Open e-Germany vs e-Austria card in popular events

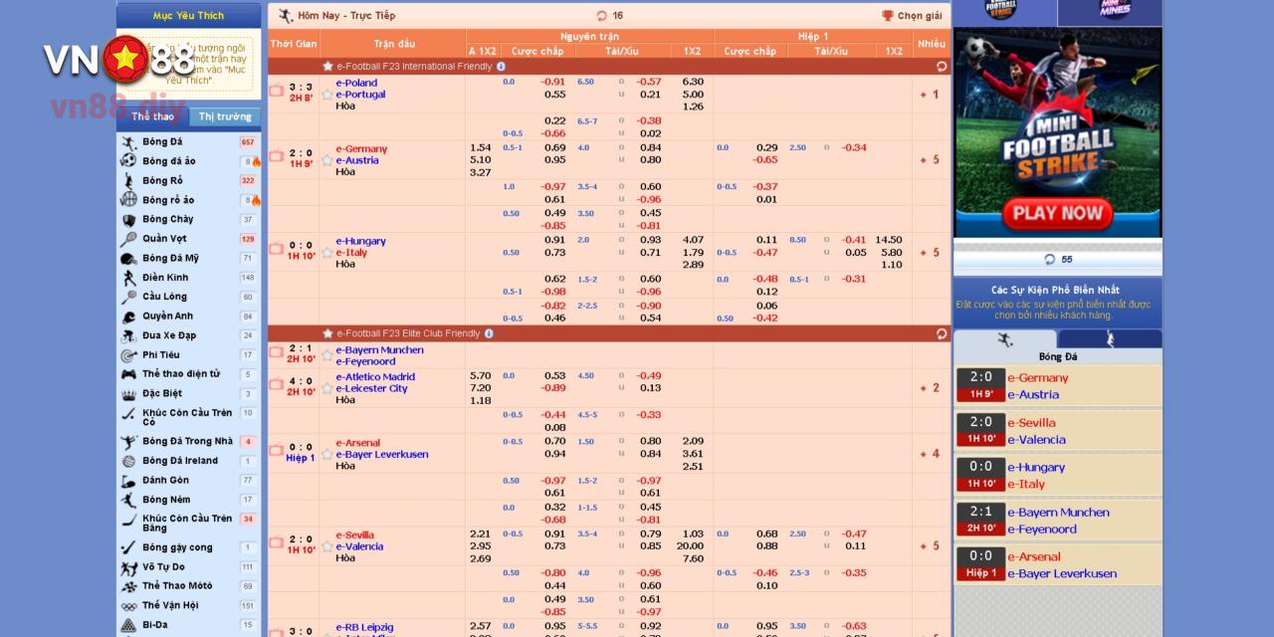pos(1058,386)
